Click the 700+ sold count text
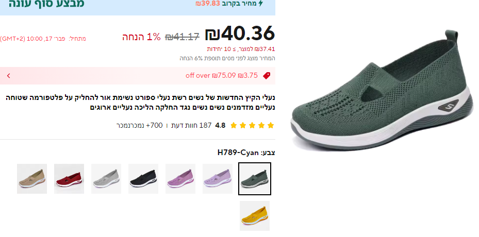Image resolution: width=479 pixels, height=237 pixels. pos(139,125)
